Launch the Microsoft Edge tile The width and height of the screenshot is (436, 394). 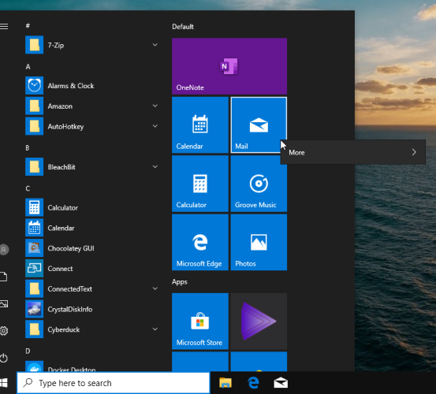pos(200,242)
